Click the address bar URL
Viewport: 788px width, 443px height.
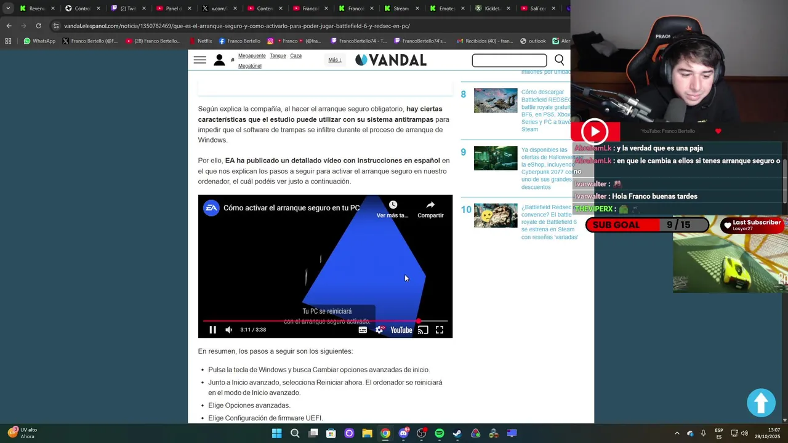(237, 26)
